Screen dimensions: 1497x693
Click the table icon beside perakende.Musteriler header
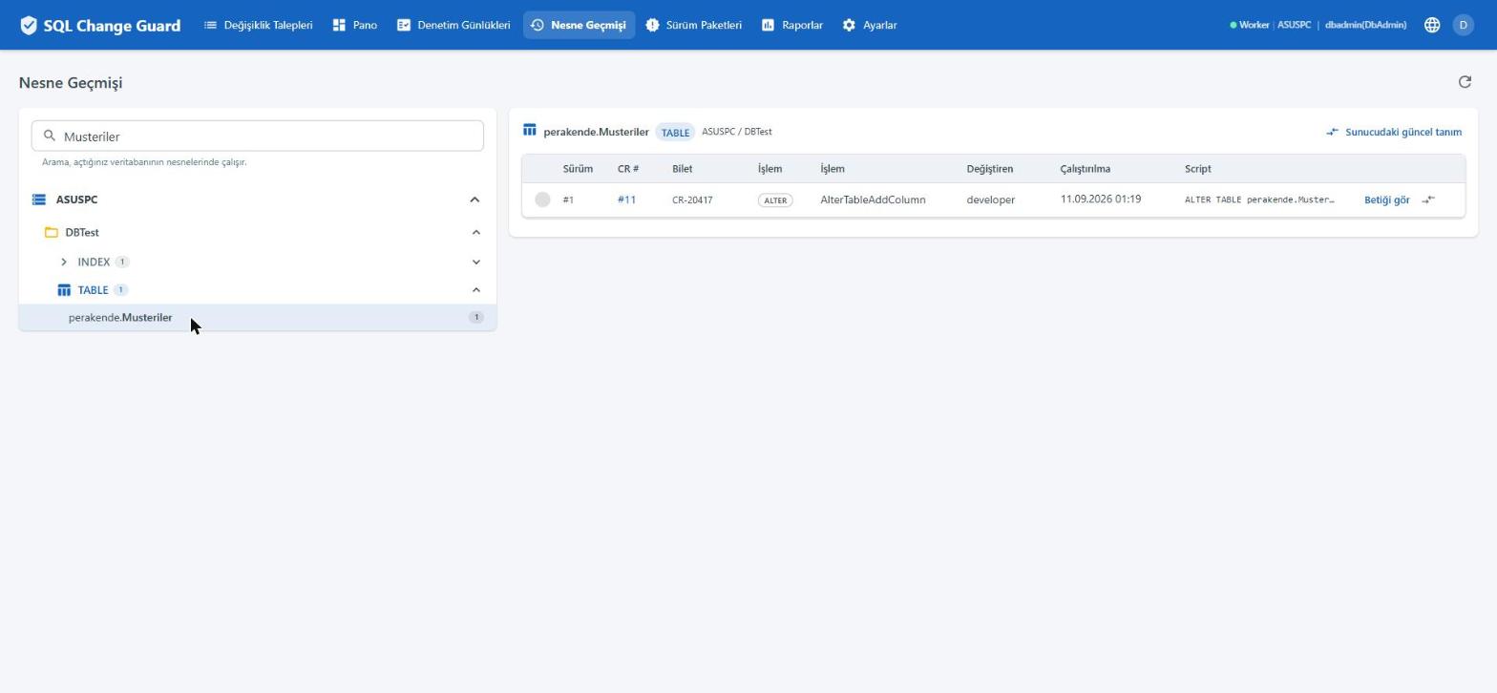pos(530,131)
